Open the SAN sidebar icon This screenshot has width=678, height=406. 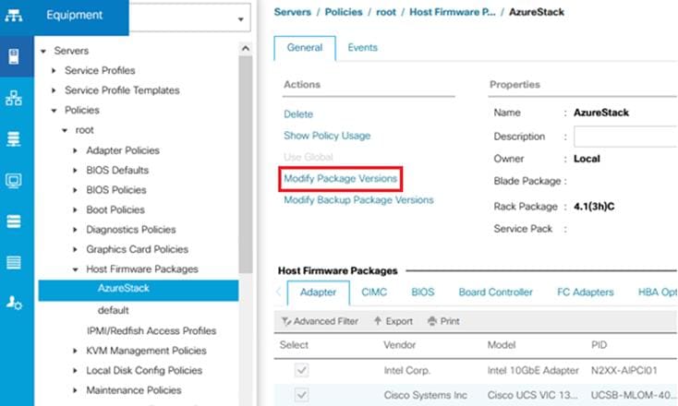tap(14, 139)
